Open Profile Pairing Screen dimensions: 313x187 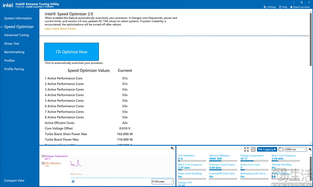pos(14,69)
